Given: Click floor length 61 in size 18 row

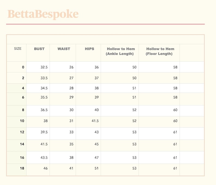Looking at the screenshot, I should click(x=175, y=168).
